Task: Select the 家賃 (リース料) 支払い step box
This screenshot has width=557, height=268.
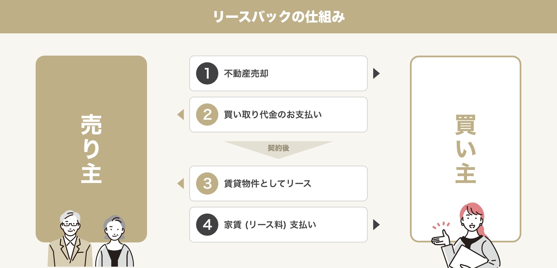Action: [x=278, y=225]
